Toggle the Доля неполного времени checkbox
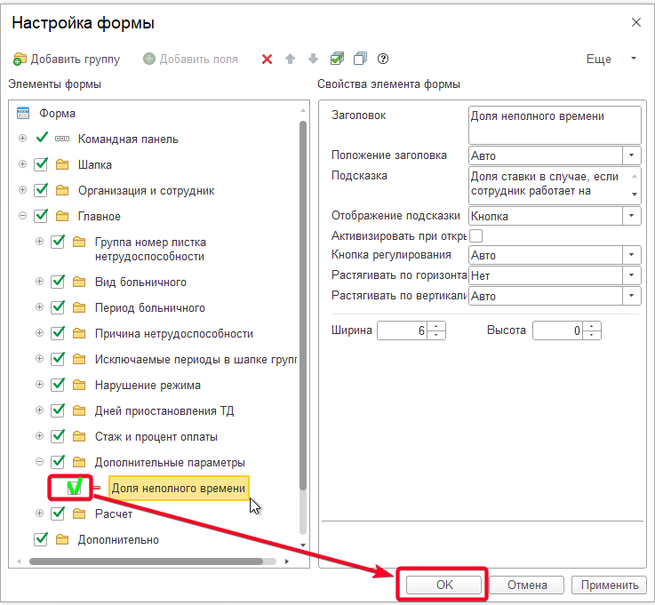655x605 pixels. point(75,487)
